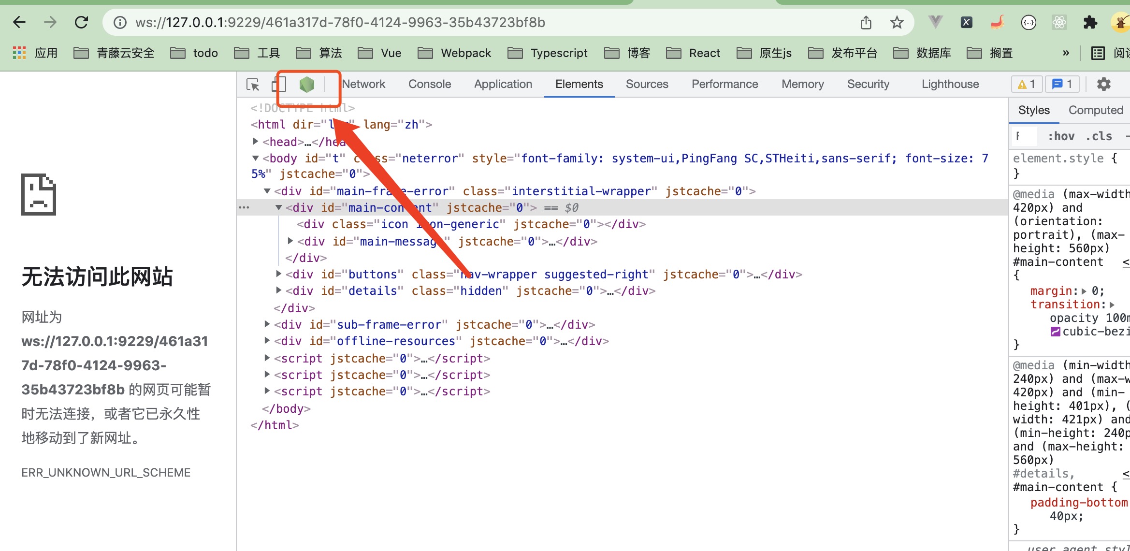Open the Application tab in DevTools
The width and height of the screenshot is (1130, 551).
coord(503,84)
